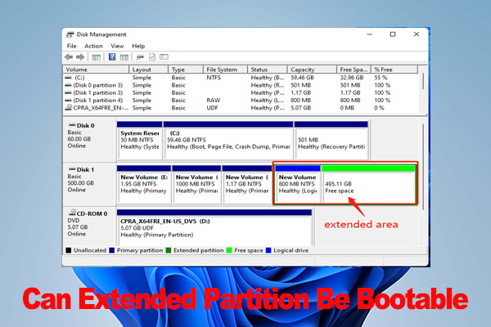The height and width of the screenshot is (327, 491).
Task: Open the File menu
Action: click(x=72, y=46)
